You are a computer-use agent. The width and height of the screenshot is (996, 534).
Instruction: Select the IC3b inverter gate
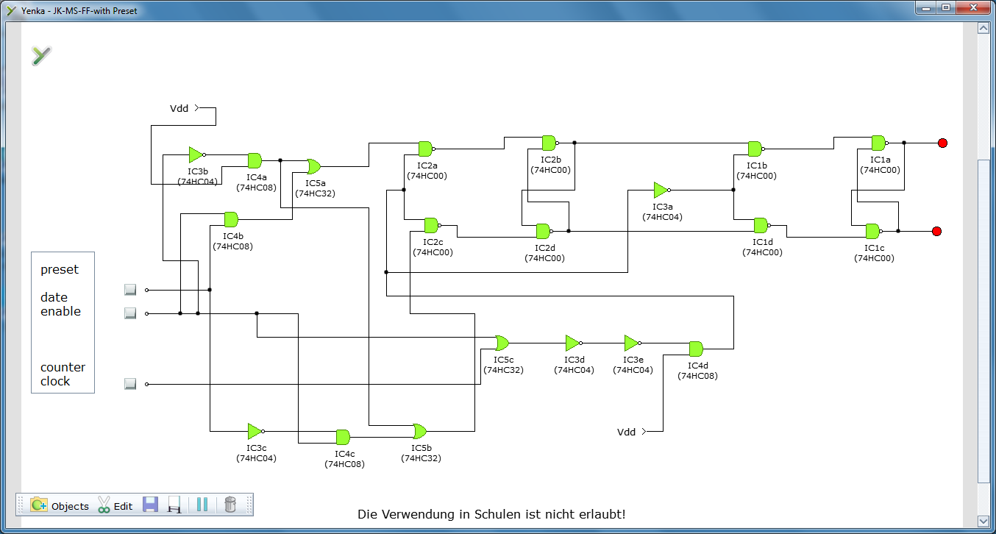coord(196,154)
